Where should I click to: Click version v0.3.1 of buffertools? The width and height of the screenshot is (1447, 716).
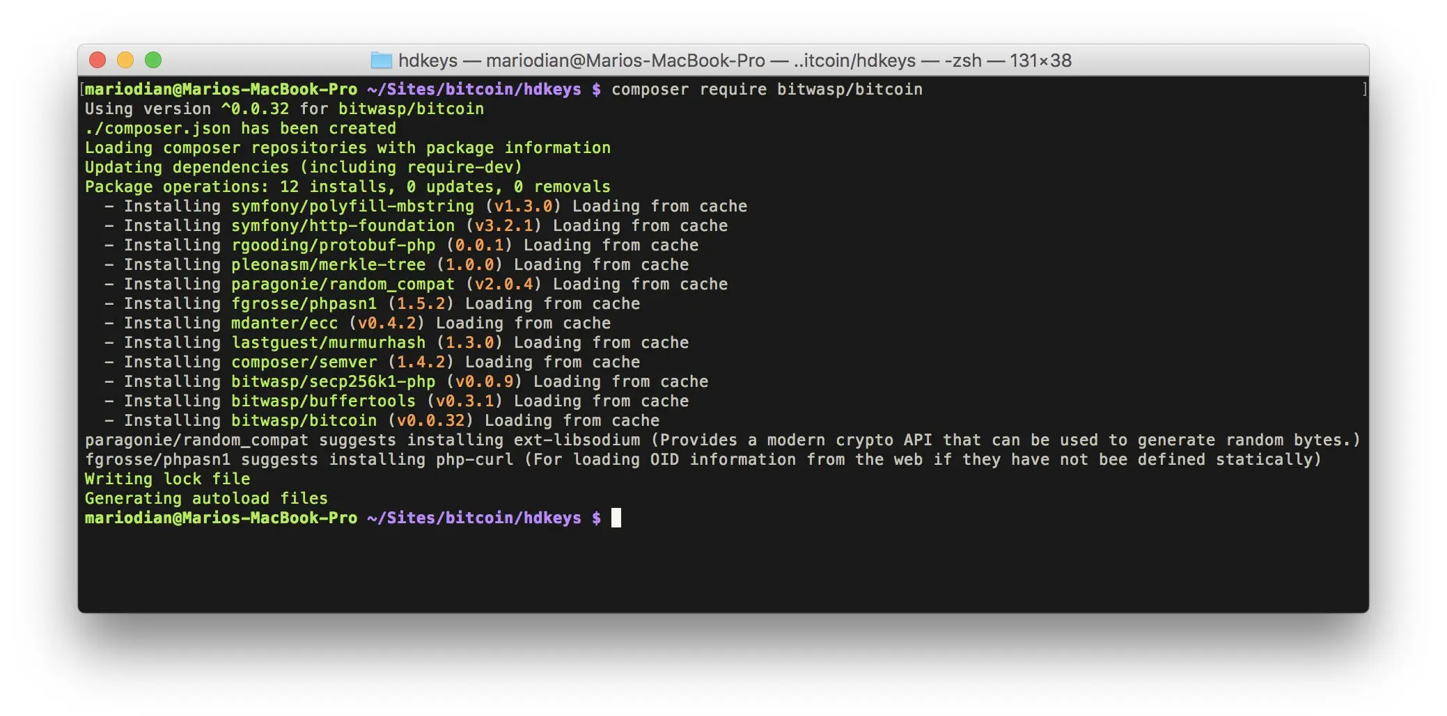click(464, 401)
